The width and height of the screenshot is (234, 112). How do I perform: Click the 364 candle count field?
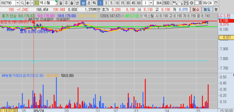[x=158, y=3]
